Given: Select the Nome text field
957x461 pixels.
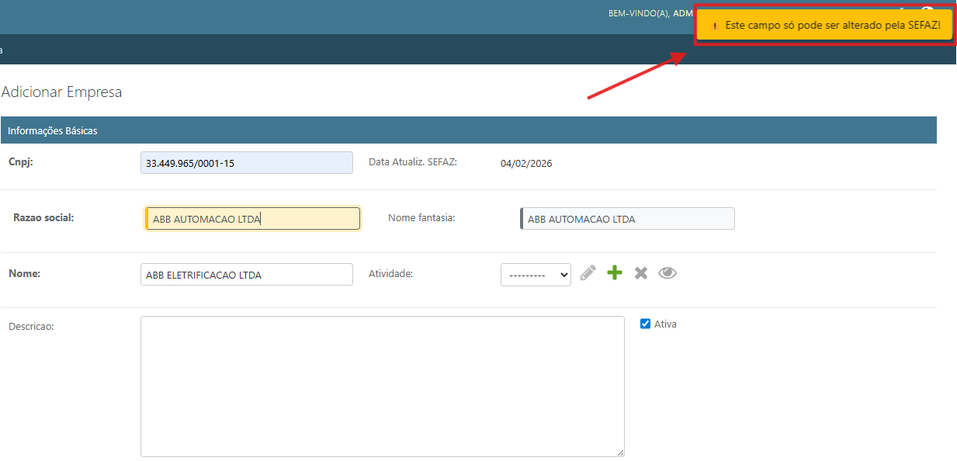Looking at the screenshot, I should [x=246, y=275].
